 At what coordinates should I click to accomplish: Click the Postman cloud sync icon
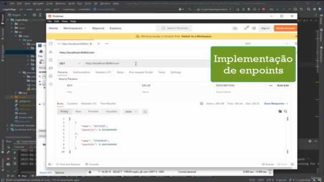tap(235, 28)
